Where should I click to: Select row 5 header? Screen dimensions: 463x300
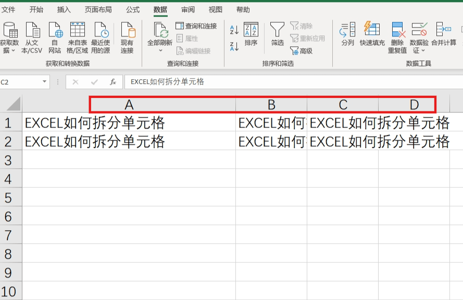pos(10,197)
